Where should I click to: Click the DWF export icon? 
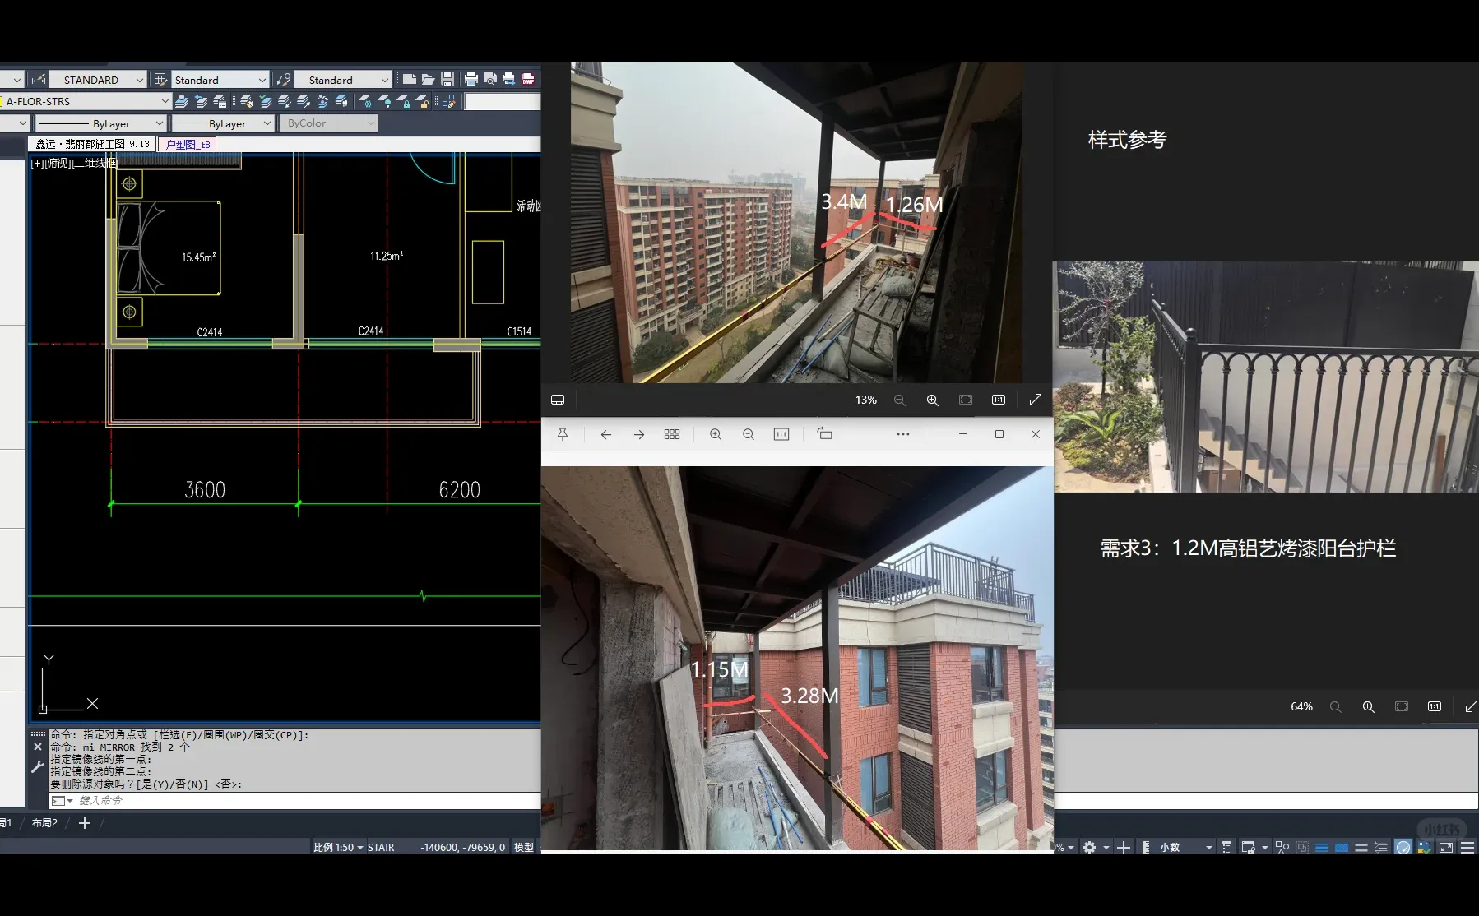tap(528, 80)
